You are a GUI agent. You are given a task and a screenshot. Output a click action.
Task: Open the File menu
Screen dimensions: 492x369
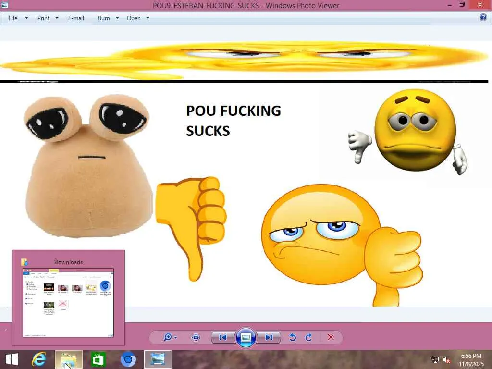13,18
